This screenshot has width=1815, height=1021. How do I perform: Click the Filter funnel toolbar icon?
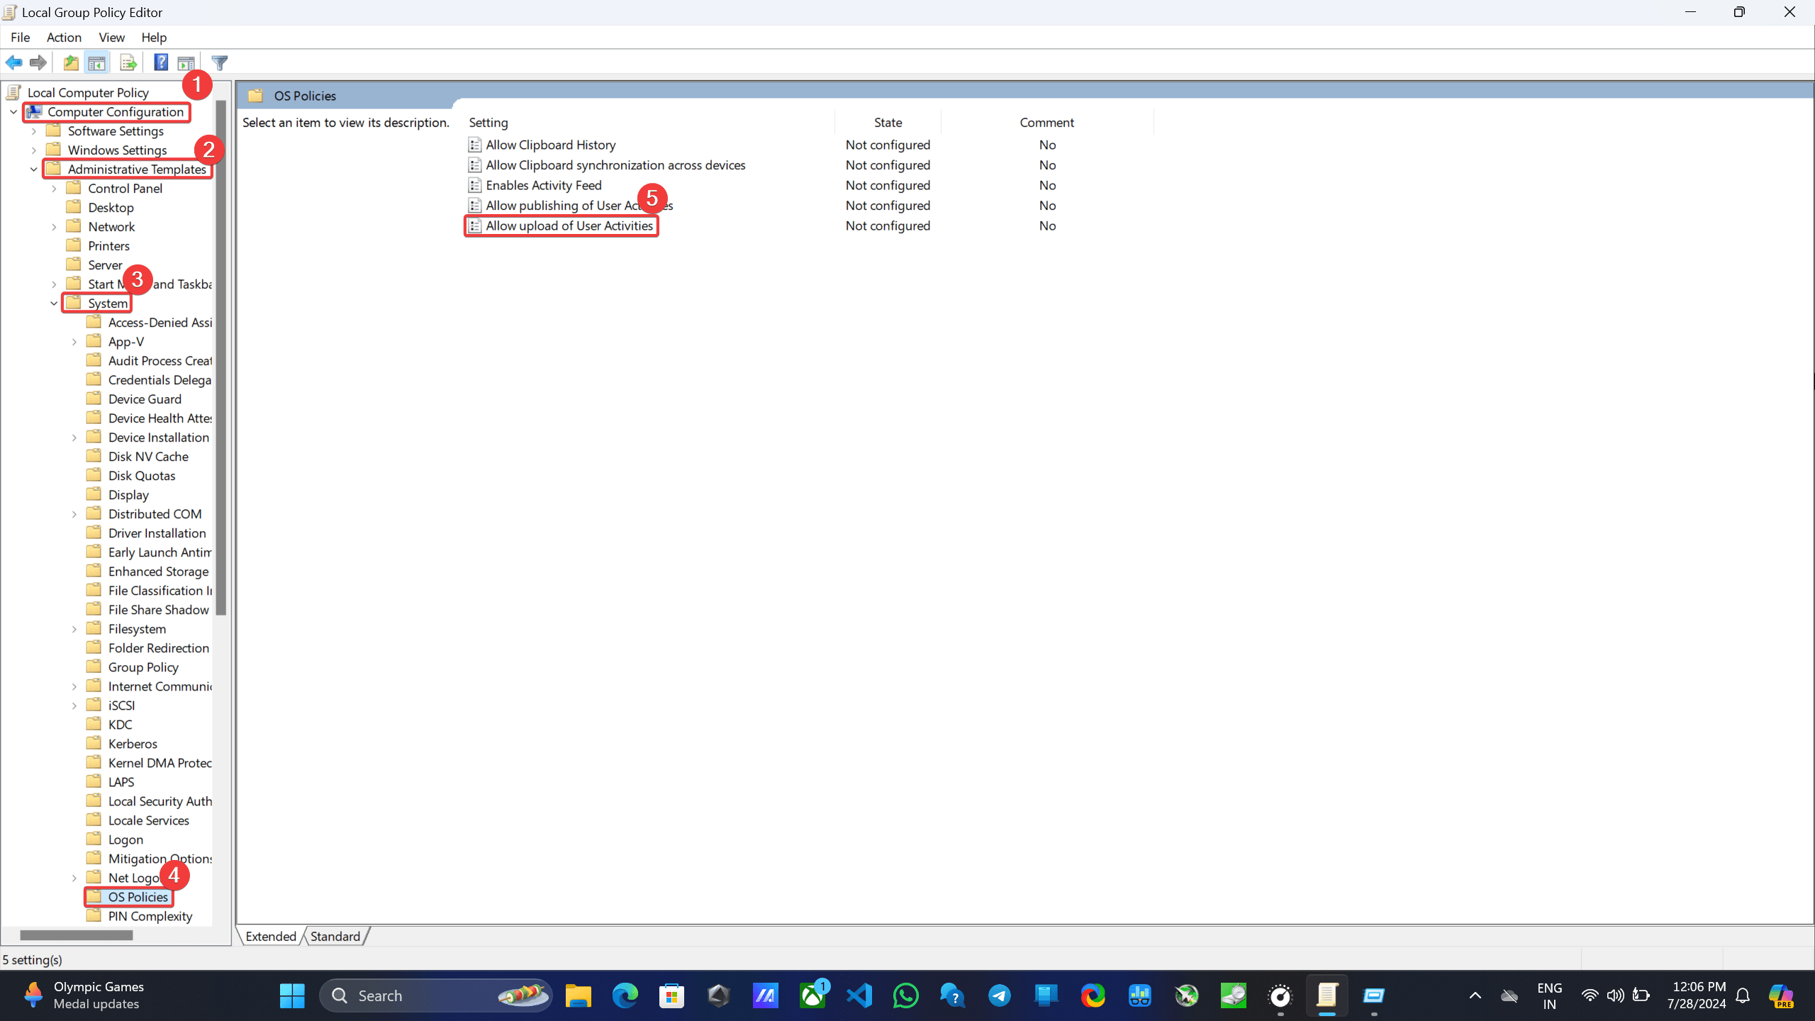click(x=220, y=62)
